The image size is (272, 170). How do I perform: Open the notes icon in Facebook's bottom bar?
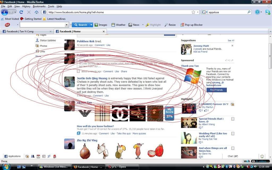44,156
